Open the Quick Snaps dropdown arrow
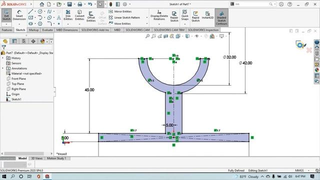 coord(184,24)
